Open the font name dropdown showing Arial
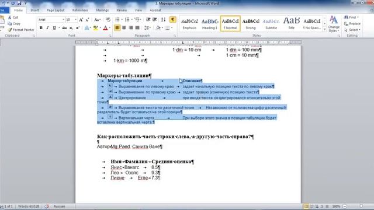Viewport: 374px width, 210px height. (x=64, y=19)
